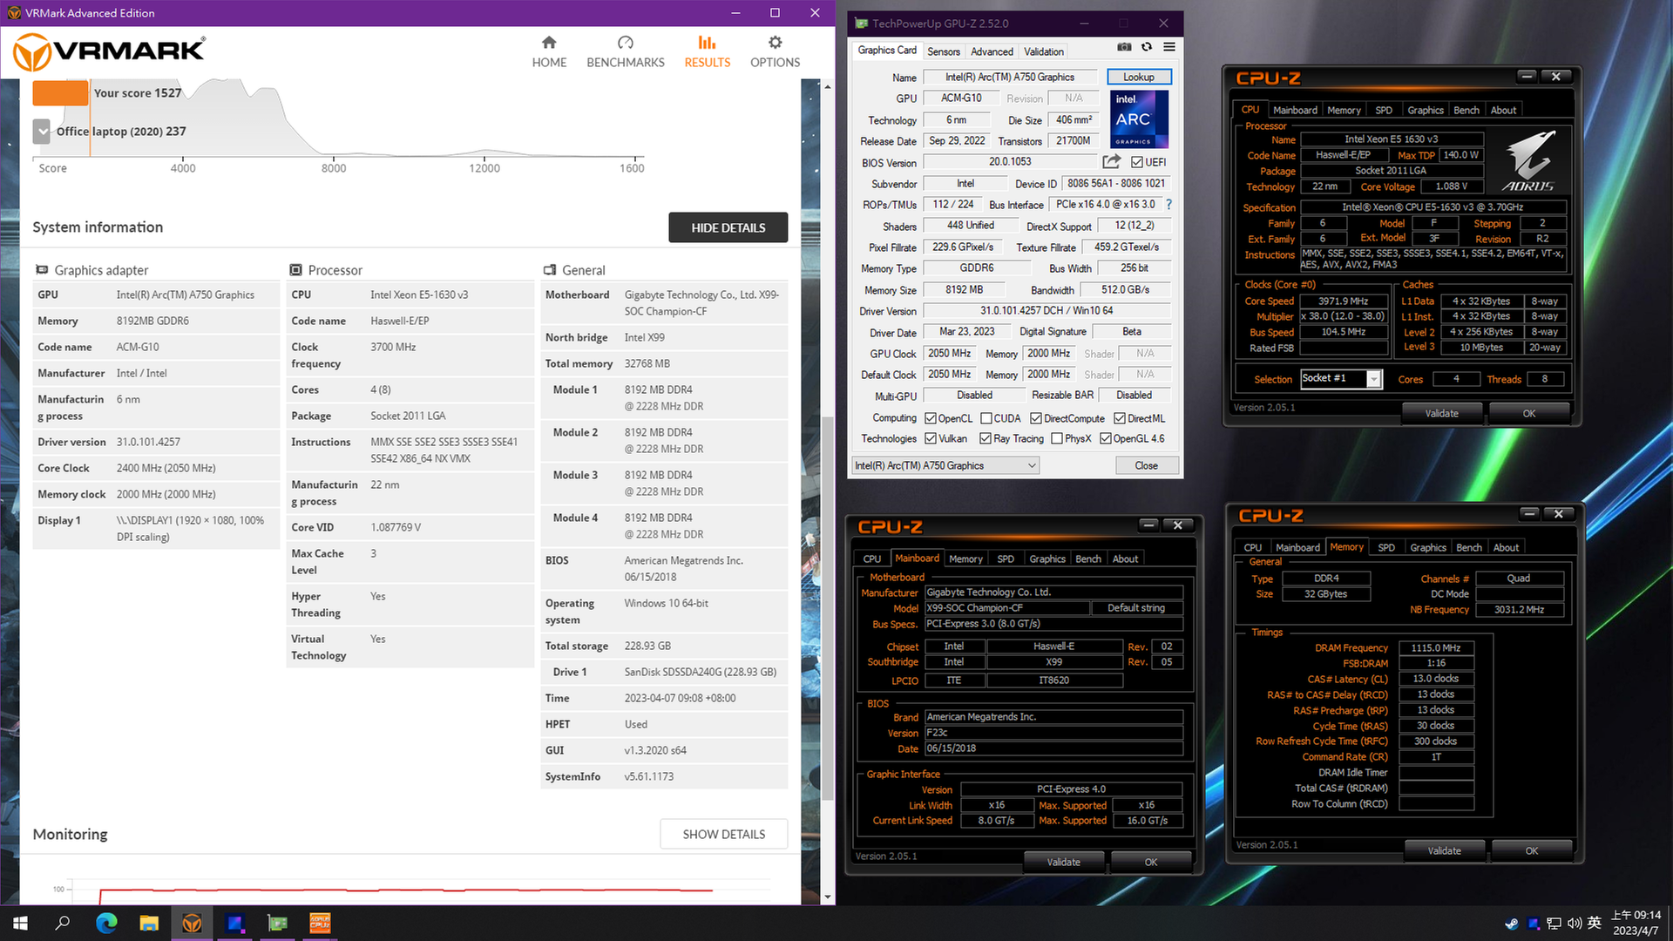1673x941 pixels.
Task: Toggle OpenGL 4.6 checkbox
Action: coord(1105,439)
